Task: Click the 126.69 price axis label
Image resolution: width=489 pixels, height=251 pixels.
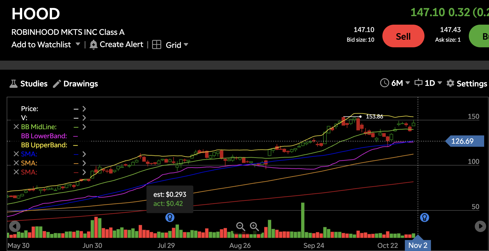Action: pyautogui.click(x=465, y=141)
